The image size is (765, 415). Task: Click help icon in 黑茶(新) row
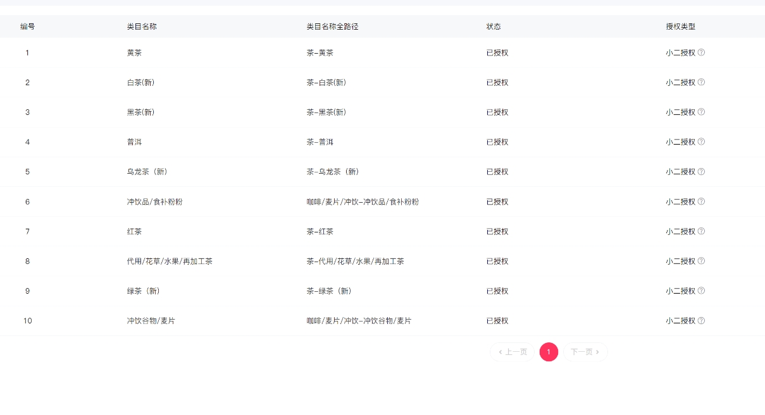[x=701, y=112]
